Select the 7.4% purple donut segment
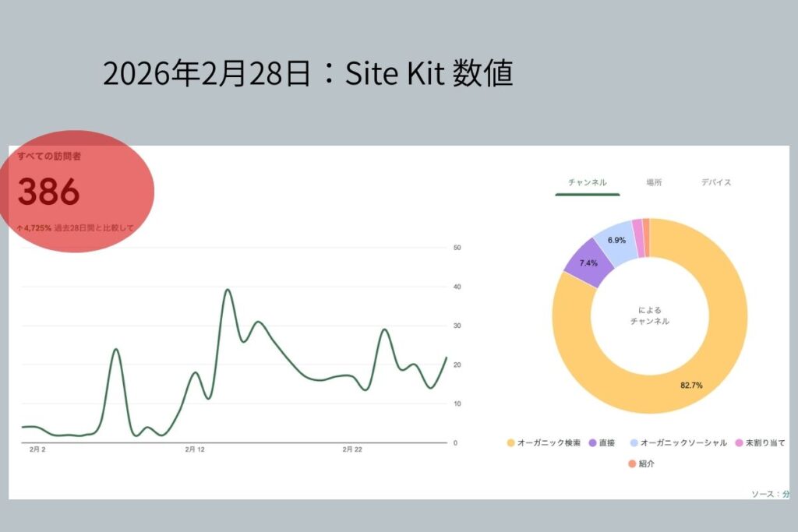The height and width of the screenshot is (532, 798). click(x=581, y=263)
